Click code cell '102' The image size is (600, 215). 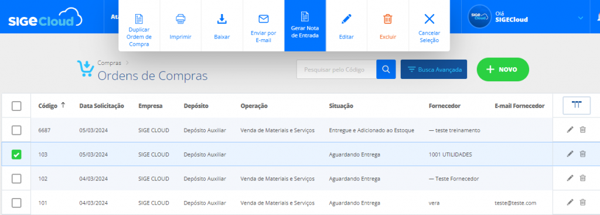[x=43, y=178]
